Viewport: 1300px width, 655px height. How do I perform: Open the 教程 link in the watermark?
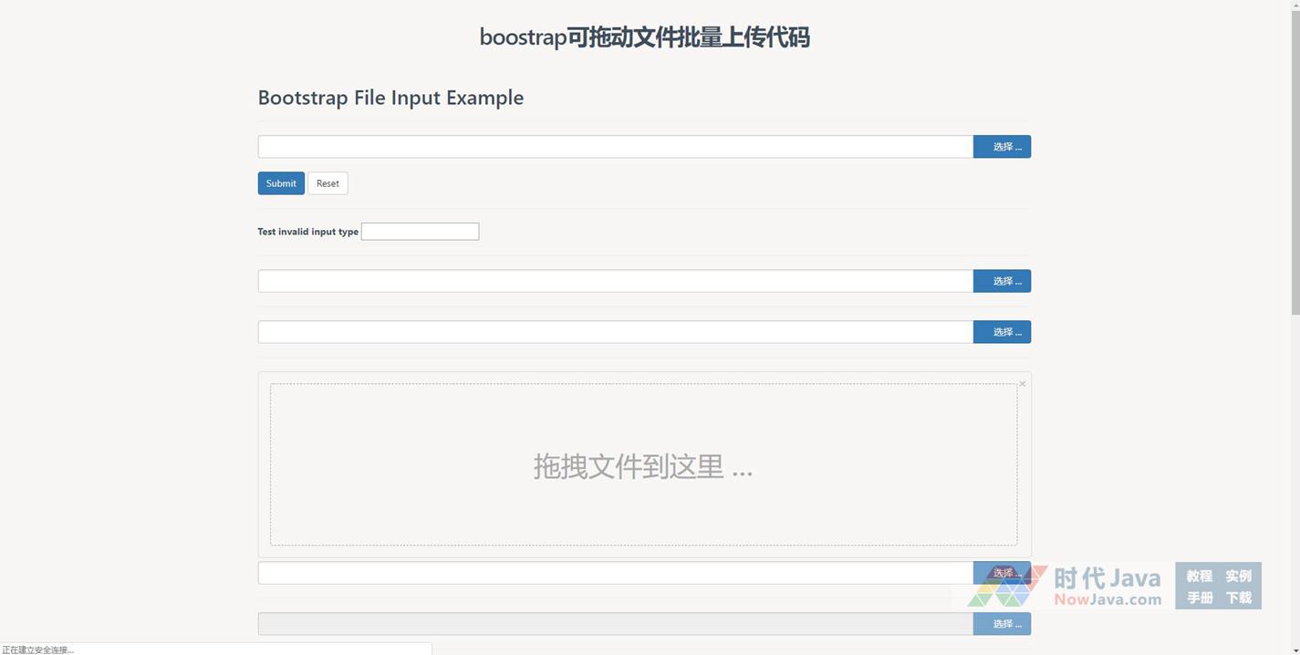[1199, 576]
